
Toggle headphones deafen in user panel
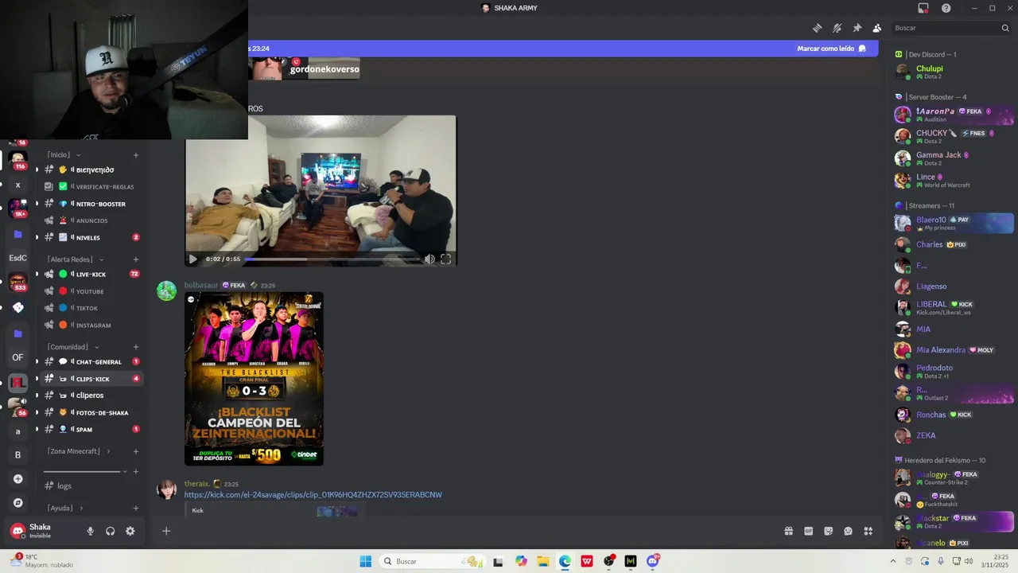[110, 531]
